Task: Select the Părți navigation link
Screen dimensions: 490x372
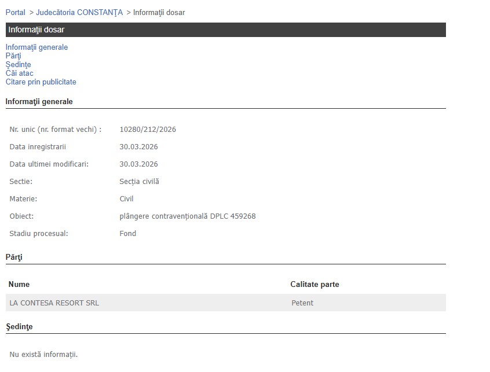Action: click(x=13, y=56)
